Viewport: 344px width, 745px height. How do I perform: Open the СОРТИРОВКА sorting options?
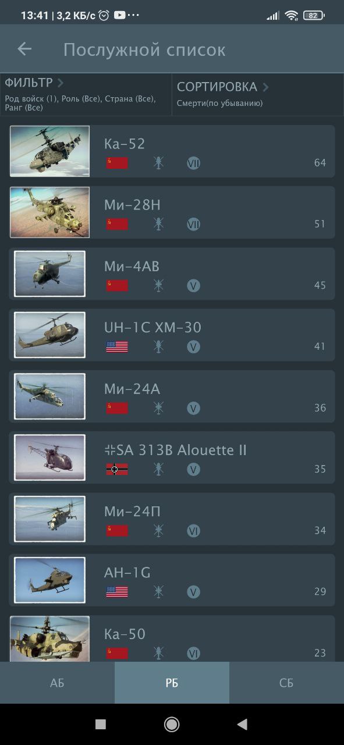coord(258,94)
